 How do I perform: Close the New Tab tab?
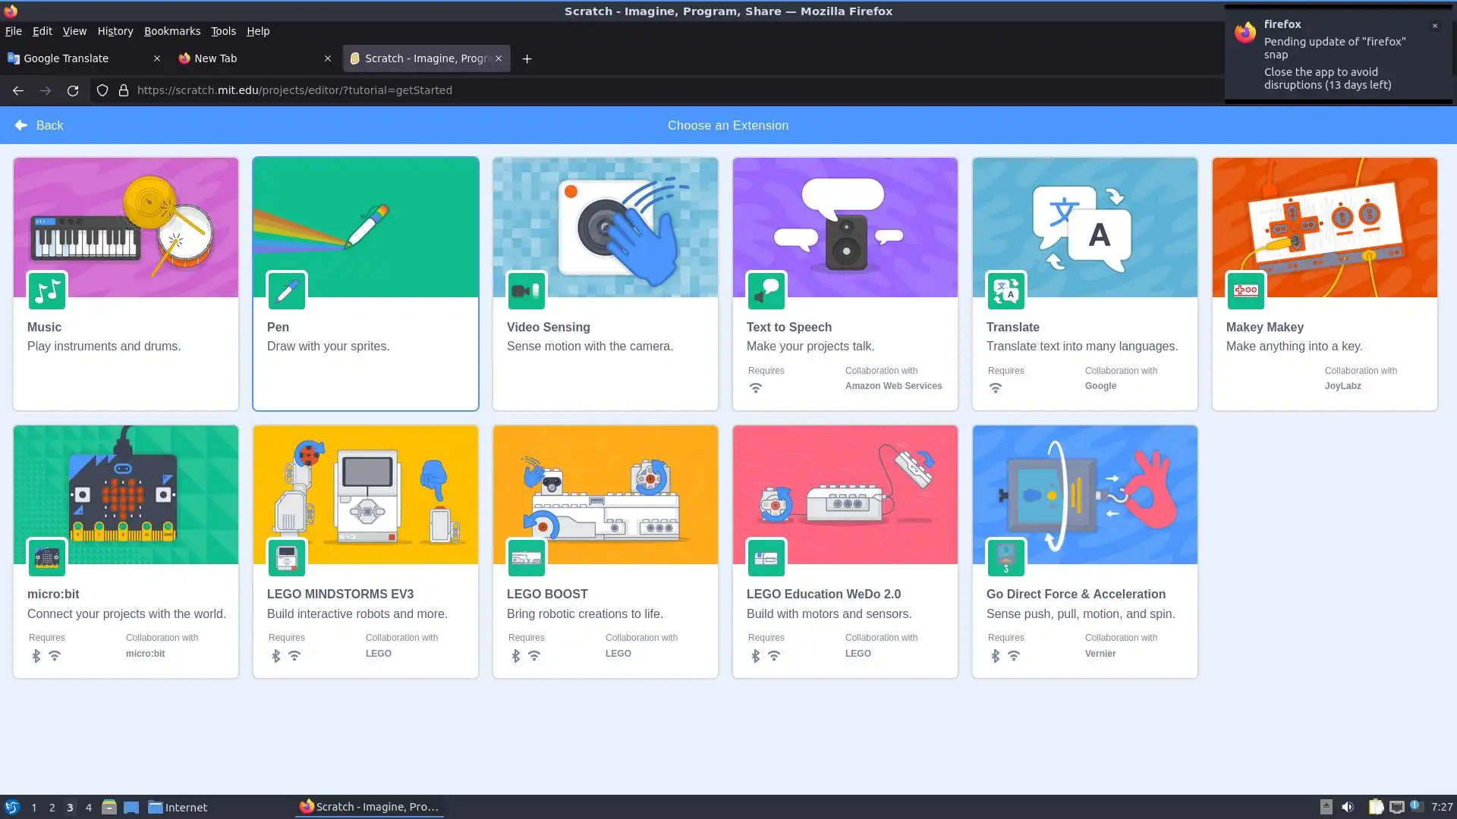tap(328, 58)
